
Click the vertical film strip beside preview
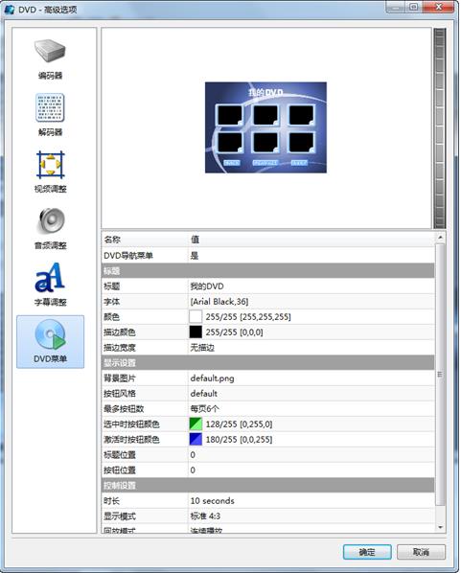tap(439, 128)
